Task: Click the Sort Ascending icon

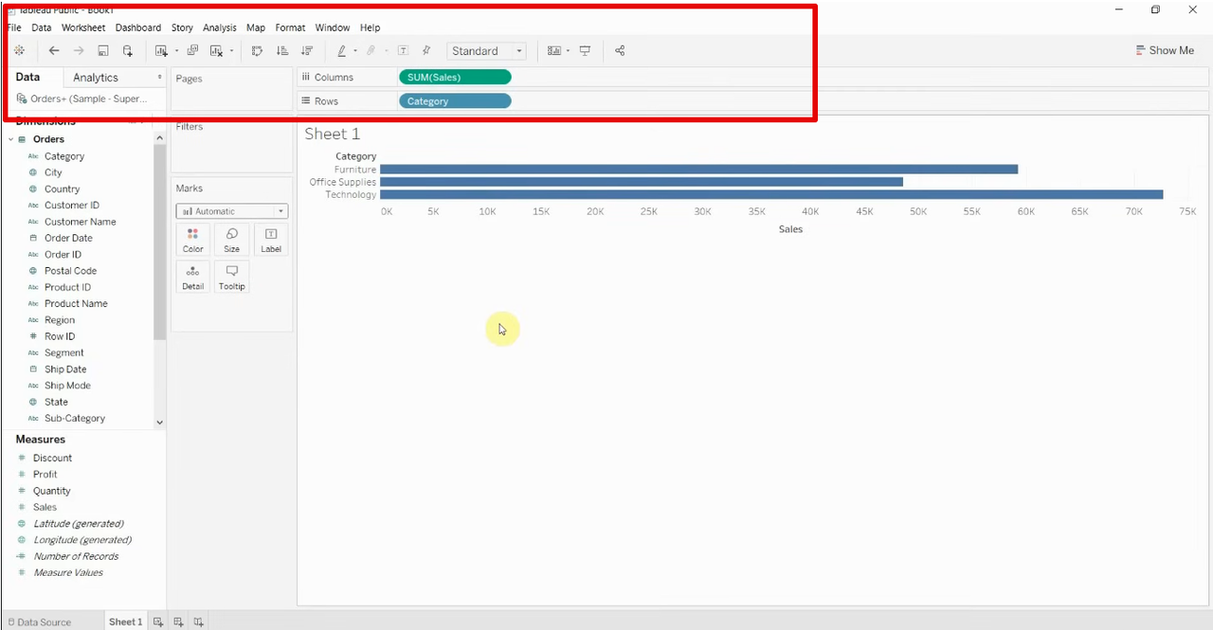Action: pos(281,50)
